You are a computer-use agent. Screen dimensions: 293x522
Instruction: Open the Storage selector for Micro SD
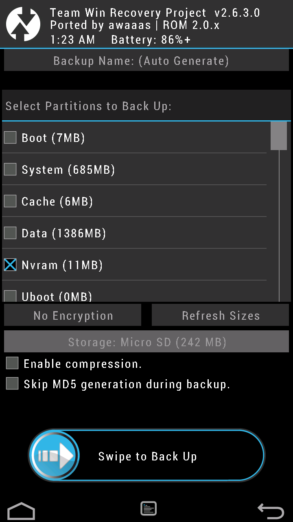146,342
